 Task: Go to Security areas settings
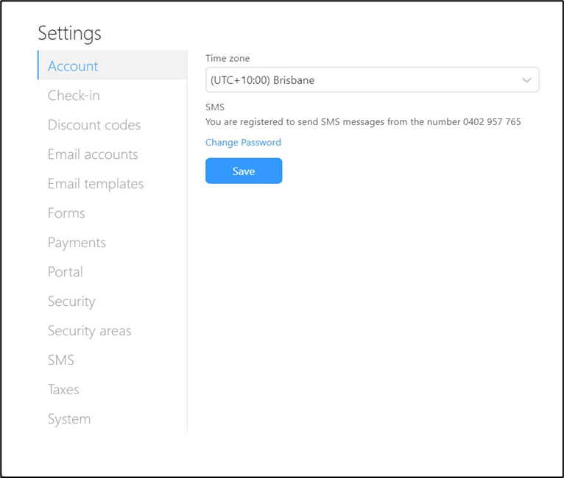(x=90, y=331)
